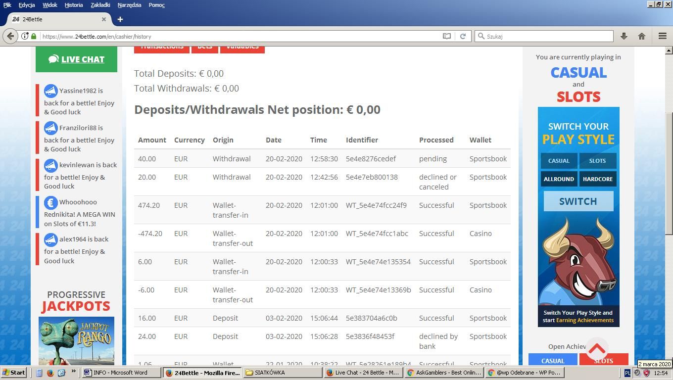Image resolution: width=673 pixels, height=380 pixels.
Task: Select identifier WT_5e4e74fcc24f9
Action: click(376, 205)
